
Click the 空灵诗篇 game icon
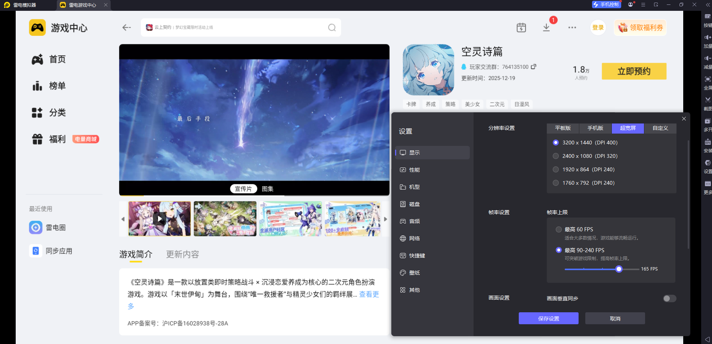pos(428,70)
